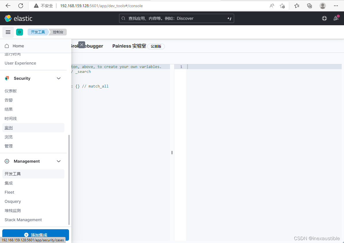Close the side navigation with X button
344x243 pixels.
pyautogui.click(x=82, y=45)
